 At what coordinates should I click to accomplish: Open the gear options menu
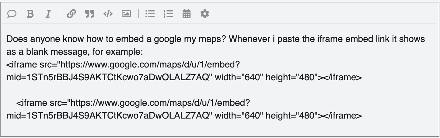(x=205, y=14)
